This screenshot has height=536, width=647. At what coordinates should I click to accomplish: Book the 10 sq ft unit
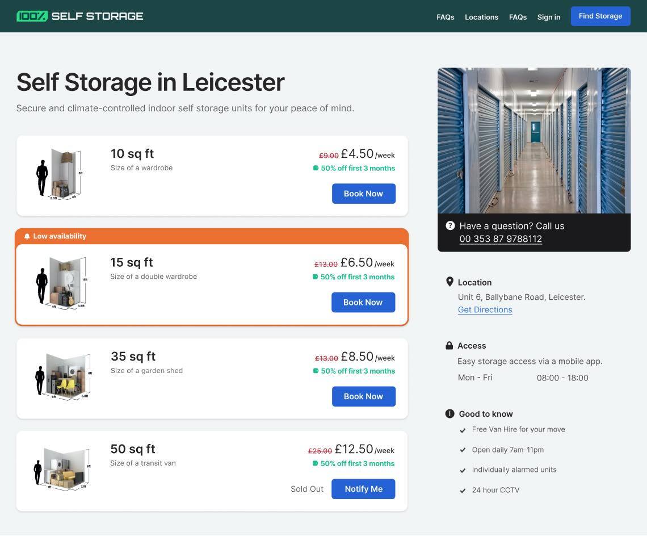(x=363, y=194)
